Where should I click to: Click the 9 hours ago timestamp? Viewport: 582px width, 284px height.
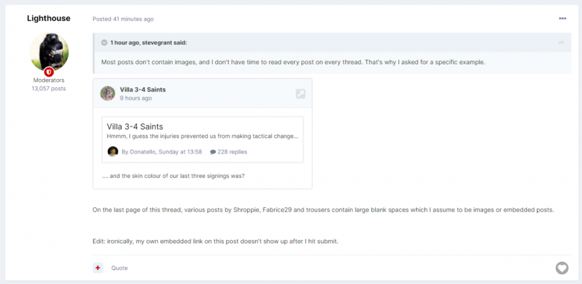click(x=136, y=99)
